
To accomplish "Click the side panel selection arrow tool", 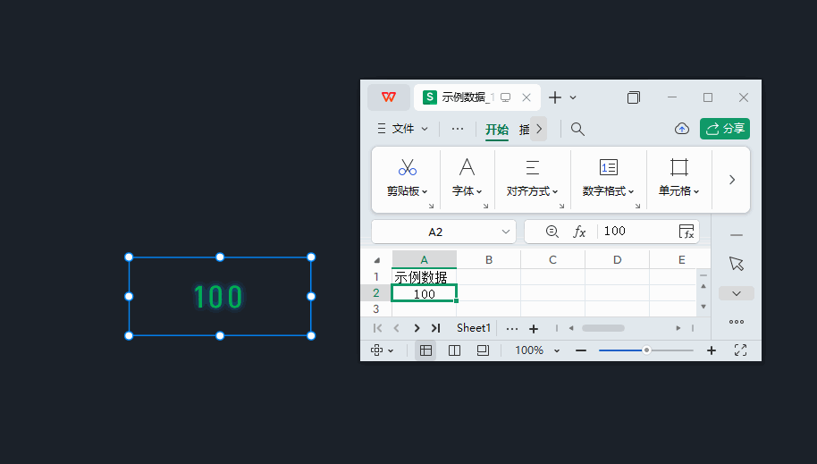I will (x=737, y=264).
